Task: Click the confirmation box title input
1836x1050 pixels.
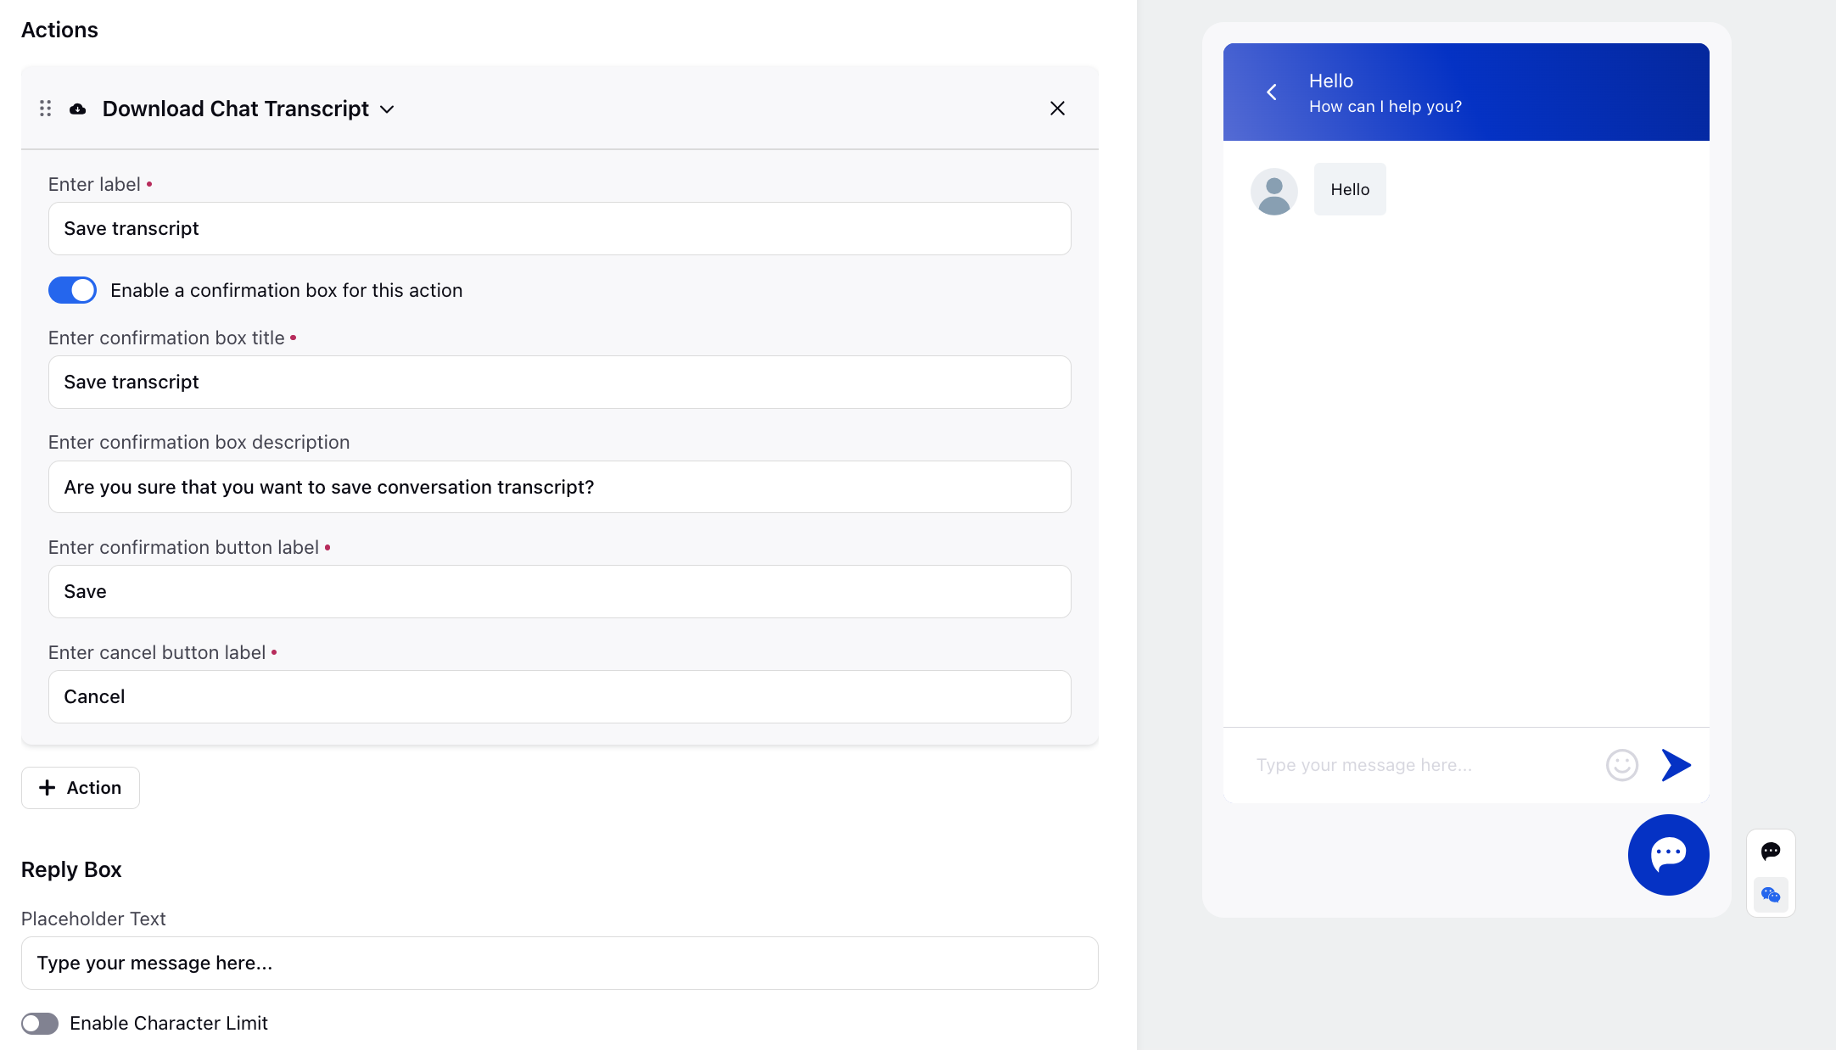Action: [x=559, y=382]
